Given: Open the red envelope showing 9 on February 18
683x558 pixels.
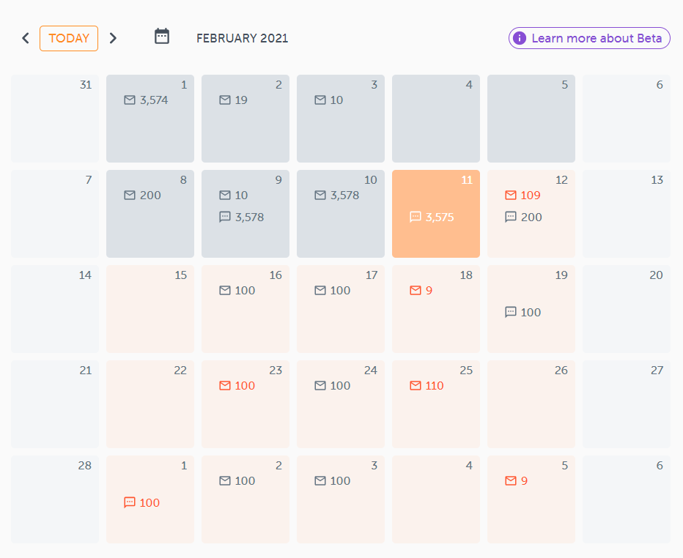Looking at the screenshot, I should 415,290.
